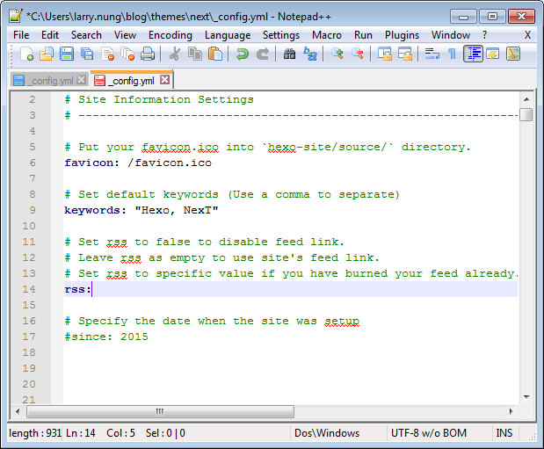Undo last edit with green arrow
The image size is (544, 449).
click(x=243, y=54)
